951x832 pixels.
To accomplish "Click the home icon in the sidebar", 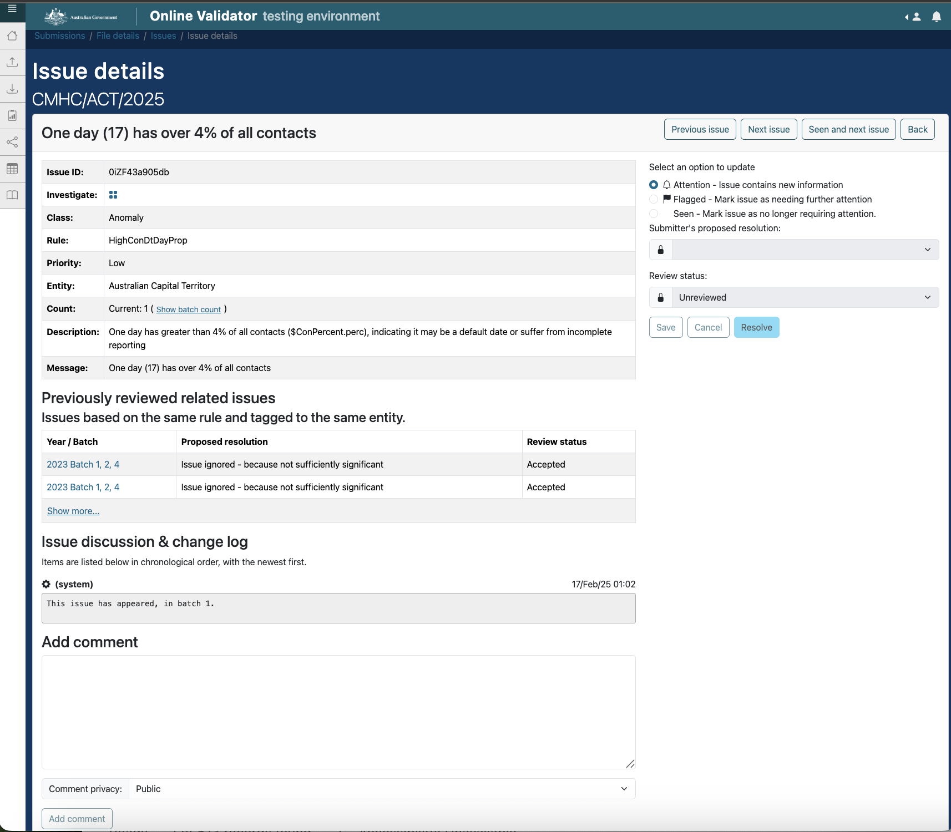I will click(x=12, y=36).
